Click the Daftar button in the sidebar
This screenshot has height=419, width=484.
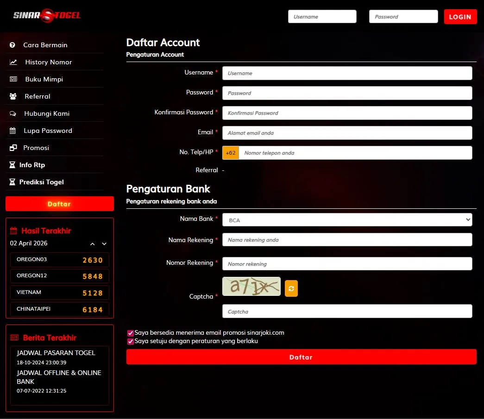pos(59,203)
